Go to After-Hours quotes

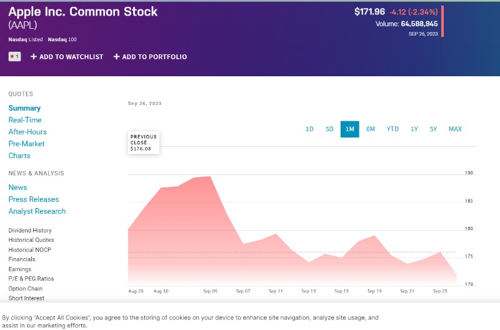pyautogui.click(x=27, y=132)
